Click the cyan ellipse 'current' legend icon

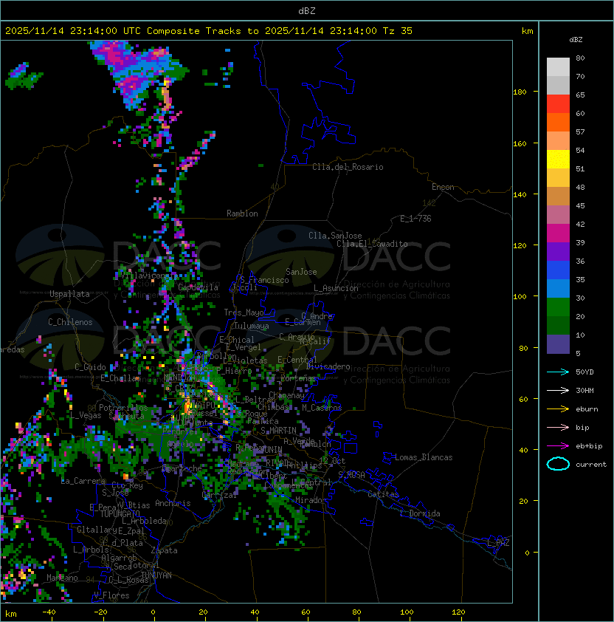558,464
